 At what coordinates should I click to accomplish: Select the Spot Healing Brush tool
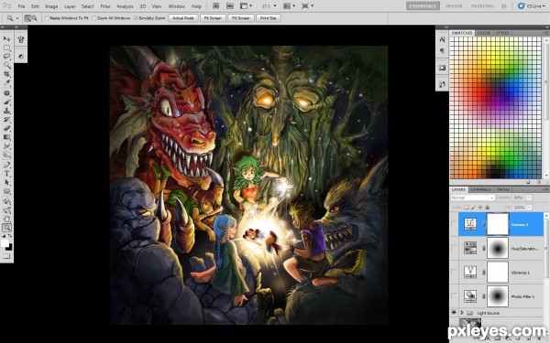coord(6,93)
